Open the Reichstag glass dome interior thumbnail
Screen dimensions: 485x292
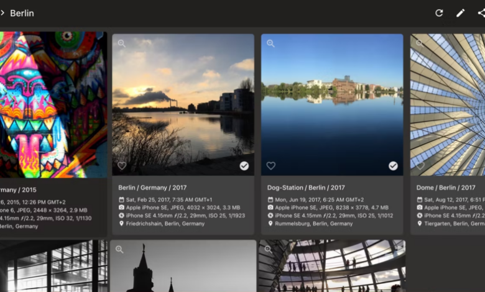tap(332, 266)
